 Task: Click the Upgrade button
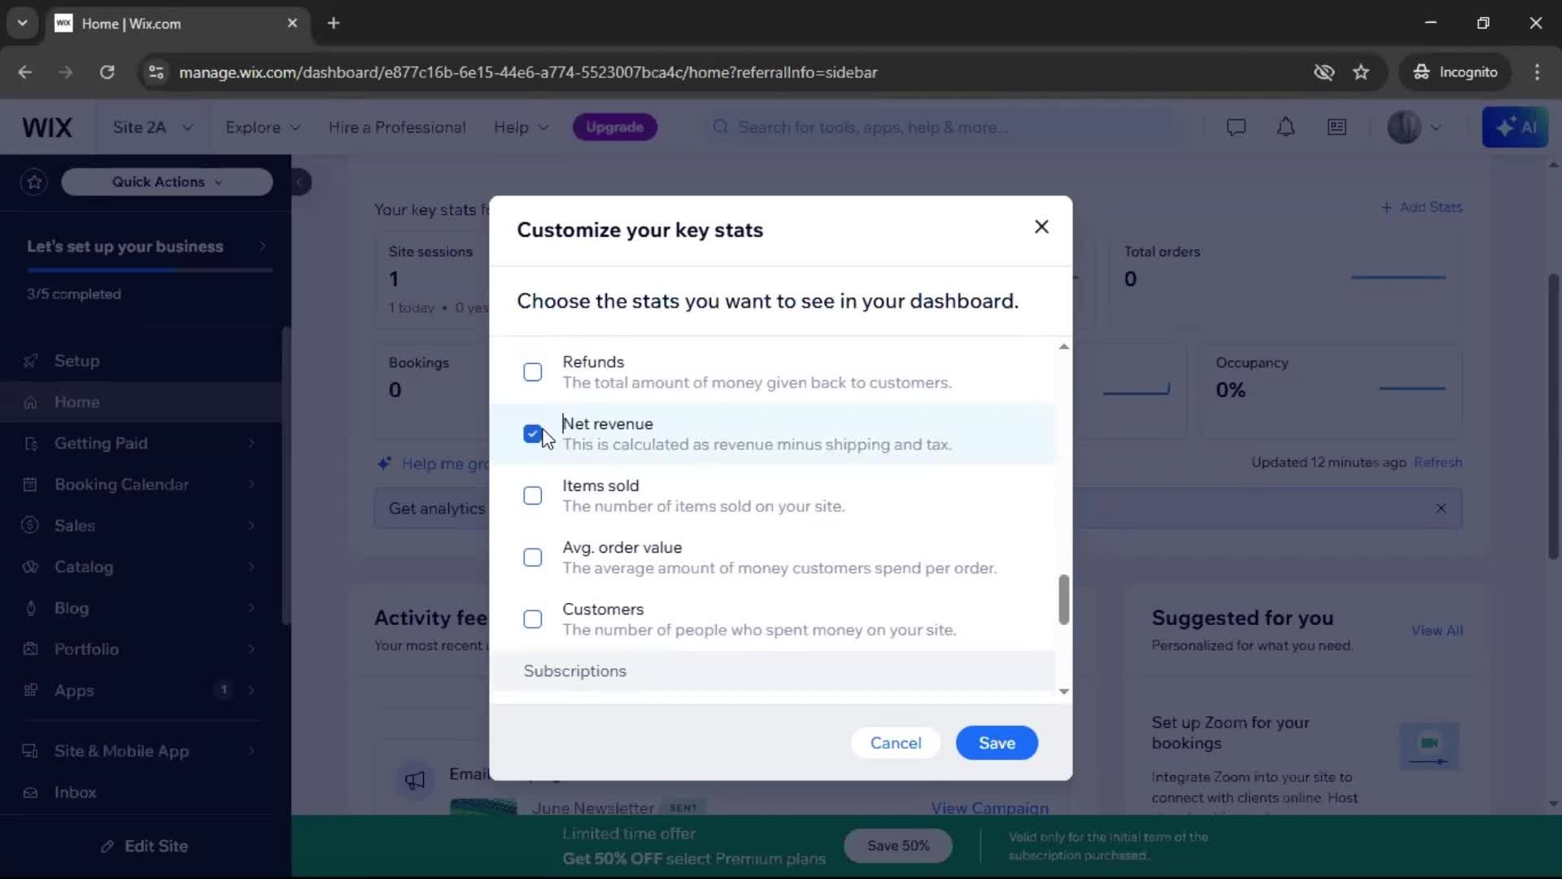coord(615,127)
